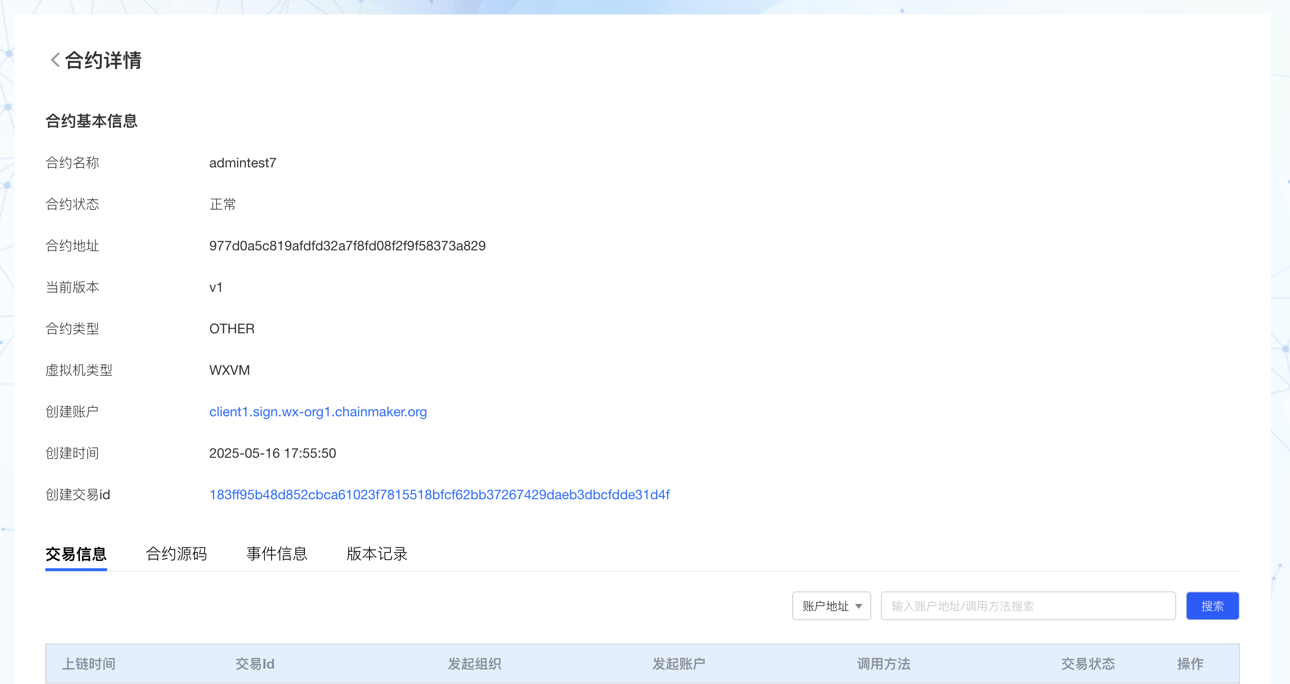Click the contract address value 977d0a5c819a…
The width and height of the screenshot is (1290, 684).
pyautogui.click(x=347, y=246)
